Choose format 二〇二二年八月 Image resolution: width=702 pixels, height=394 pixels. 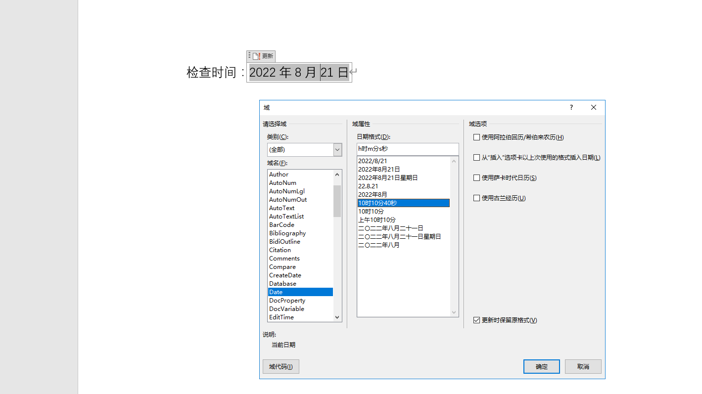(404, 245)
